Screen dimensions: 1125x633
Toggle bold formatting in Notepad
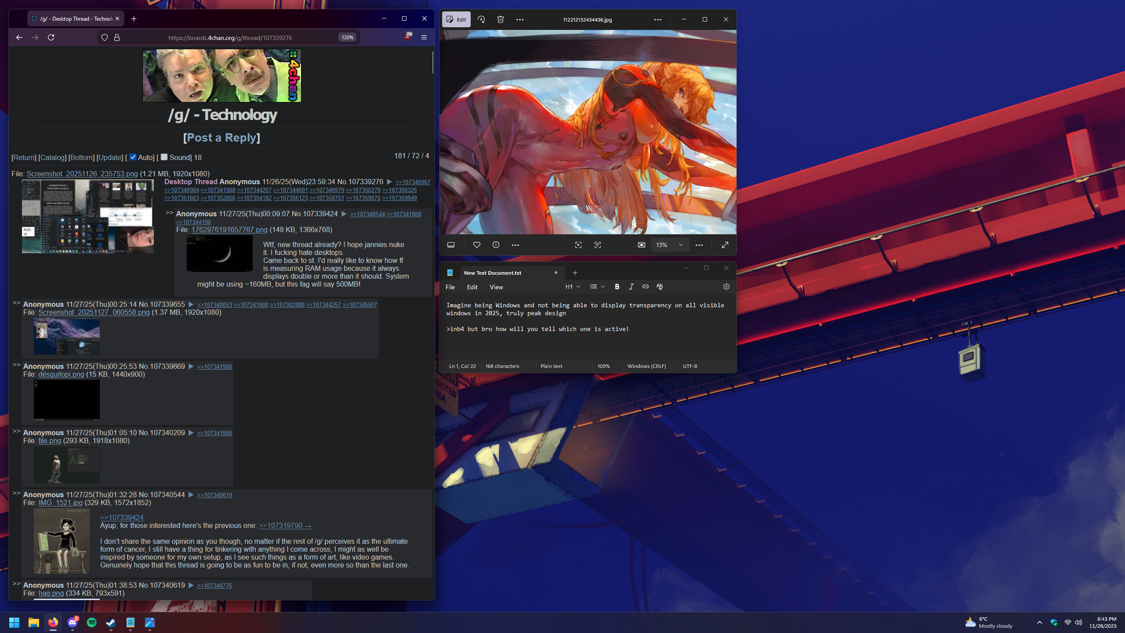pyautogui.click(x=617, y=287)
